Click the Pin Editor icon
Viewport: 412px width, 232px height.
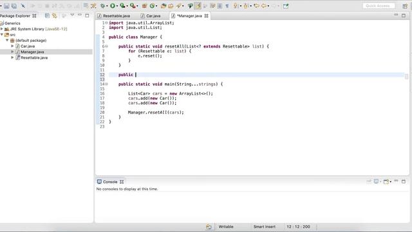(286, 6)
